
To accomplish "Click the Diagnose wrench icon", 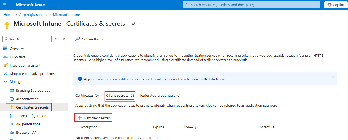I will coord(5,74).
